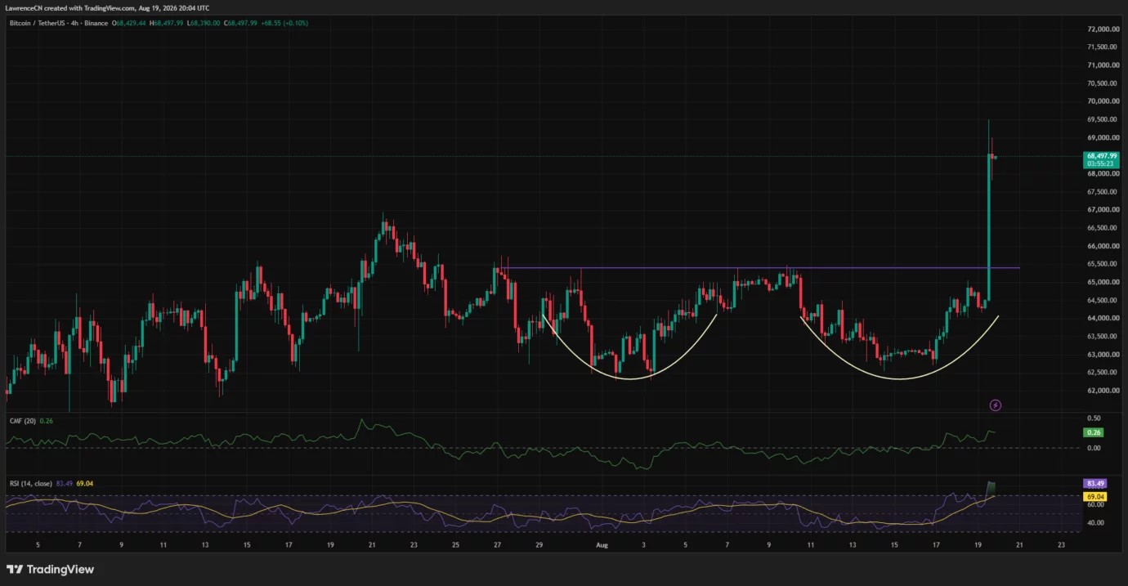Screen dimensions: 1128x586
Task: Click the 25 date label on time axis
Action: click(x=455, y=544)
